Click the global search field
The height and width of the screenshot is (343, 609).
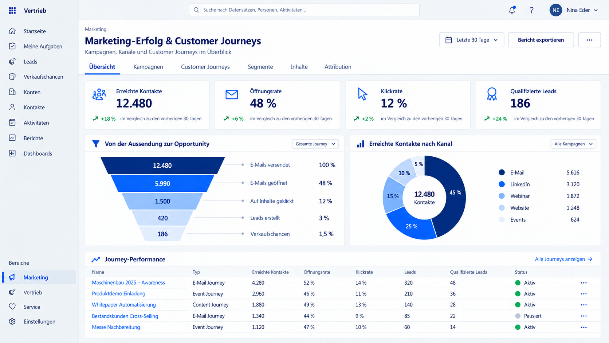[304, 10]
